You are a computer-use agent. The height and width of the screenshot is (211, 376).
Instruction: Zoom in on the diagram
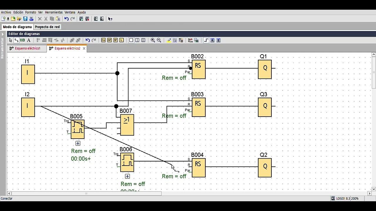click(153, 40)
